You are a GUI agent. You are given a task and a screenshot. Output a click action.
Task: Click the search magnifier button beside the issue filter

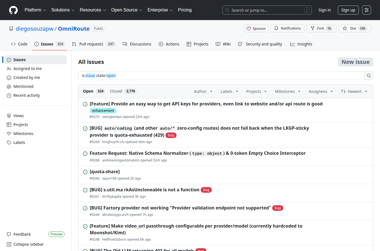369,76
